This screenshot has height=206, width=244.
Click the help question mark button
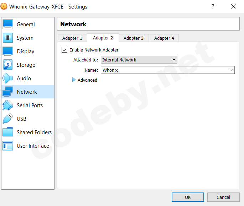tap(213, 6)
